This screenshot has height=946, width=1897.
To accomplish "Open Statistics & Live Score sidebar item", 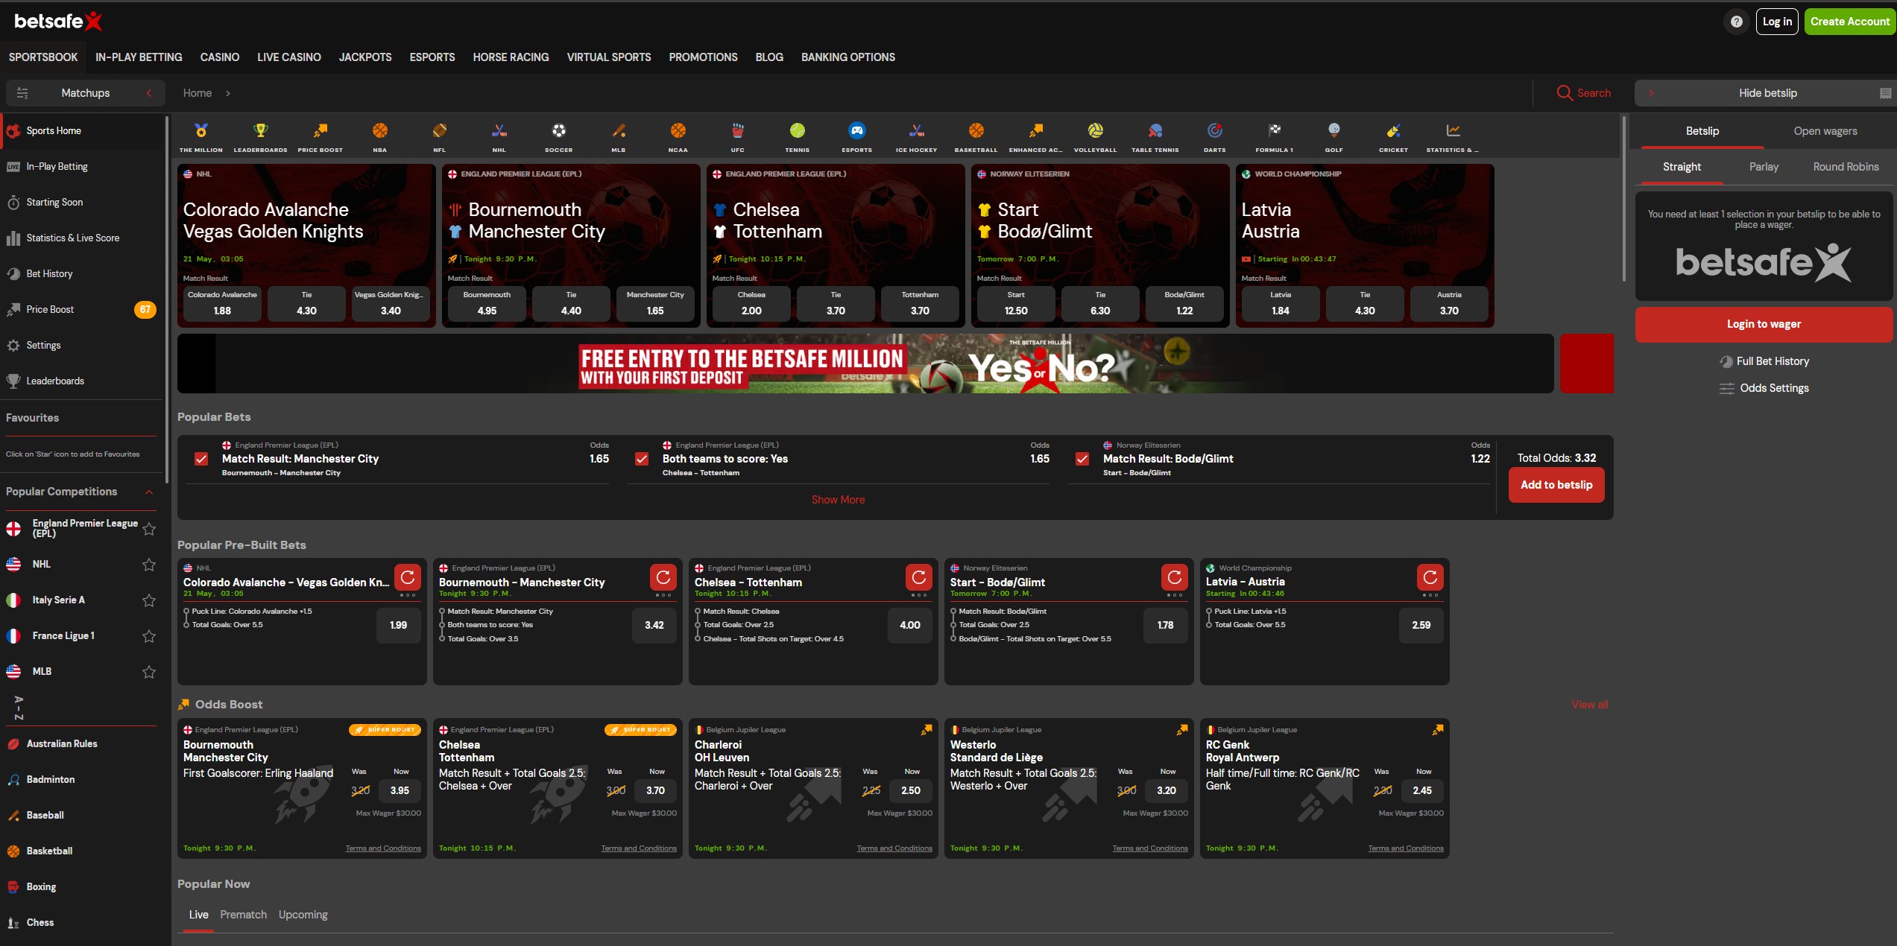I will [x=81, y=238].
